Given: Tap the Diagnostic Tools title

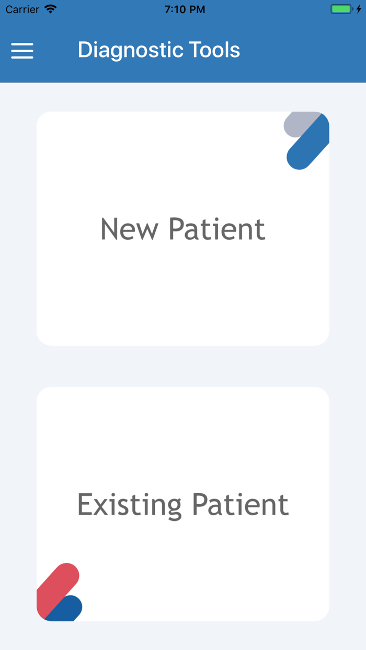Looking at the screenshot, I should point(159,50).
